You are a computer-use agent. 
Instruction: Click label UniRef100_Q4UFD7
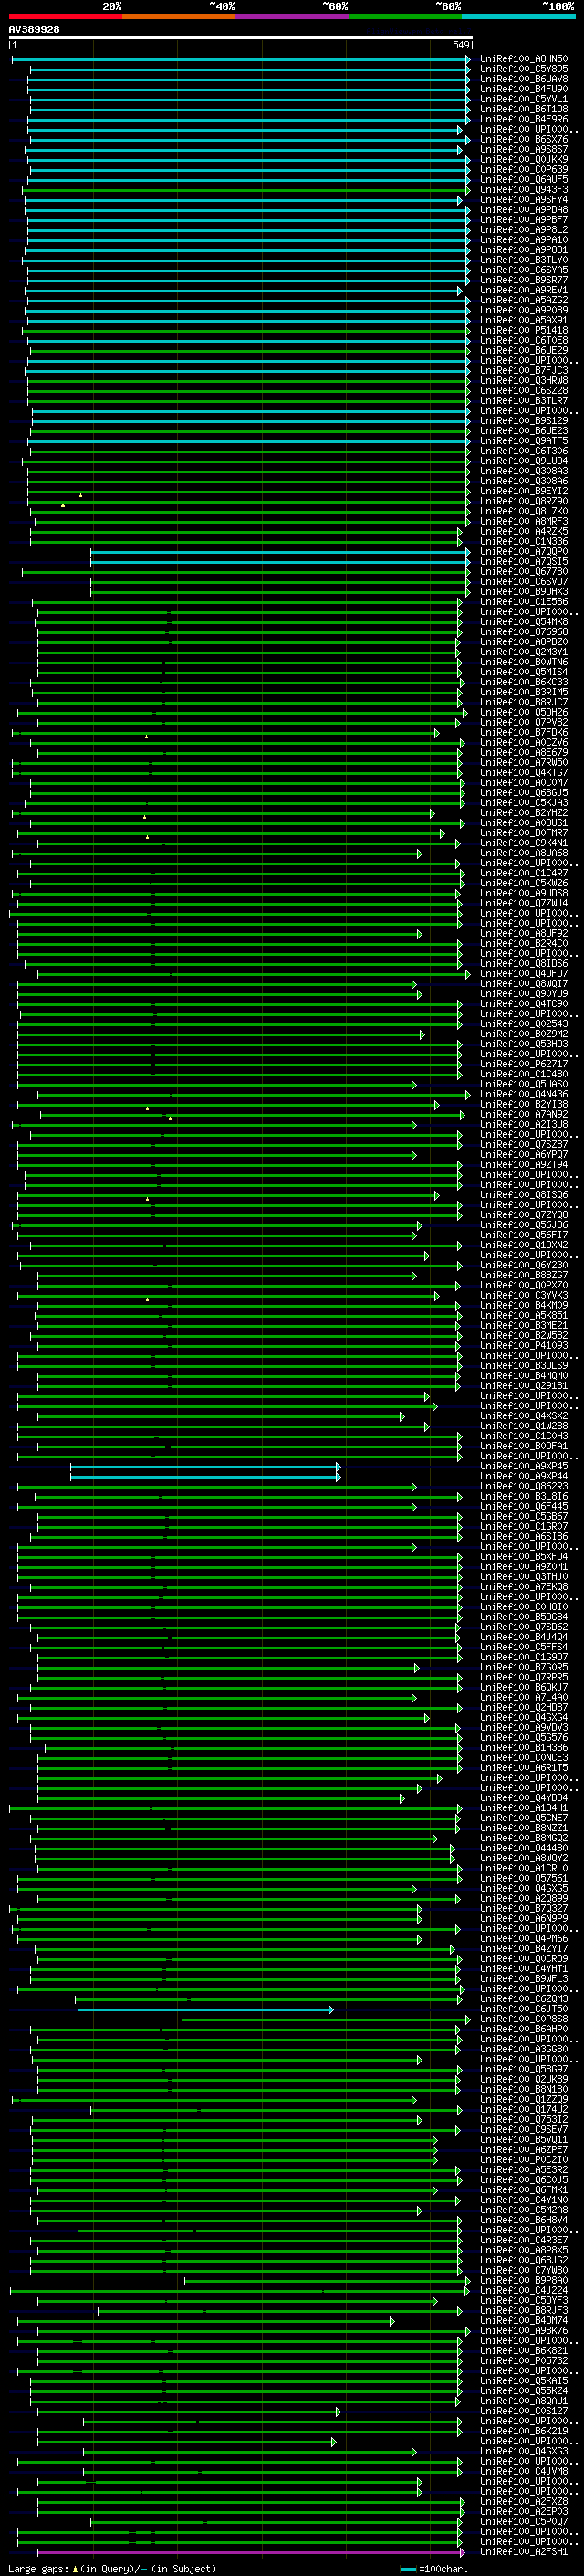pos(524,973)
